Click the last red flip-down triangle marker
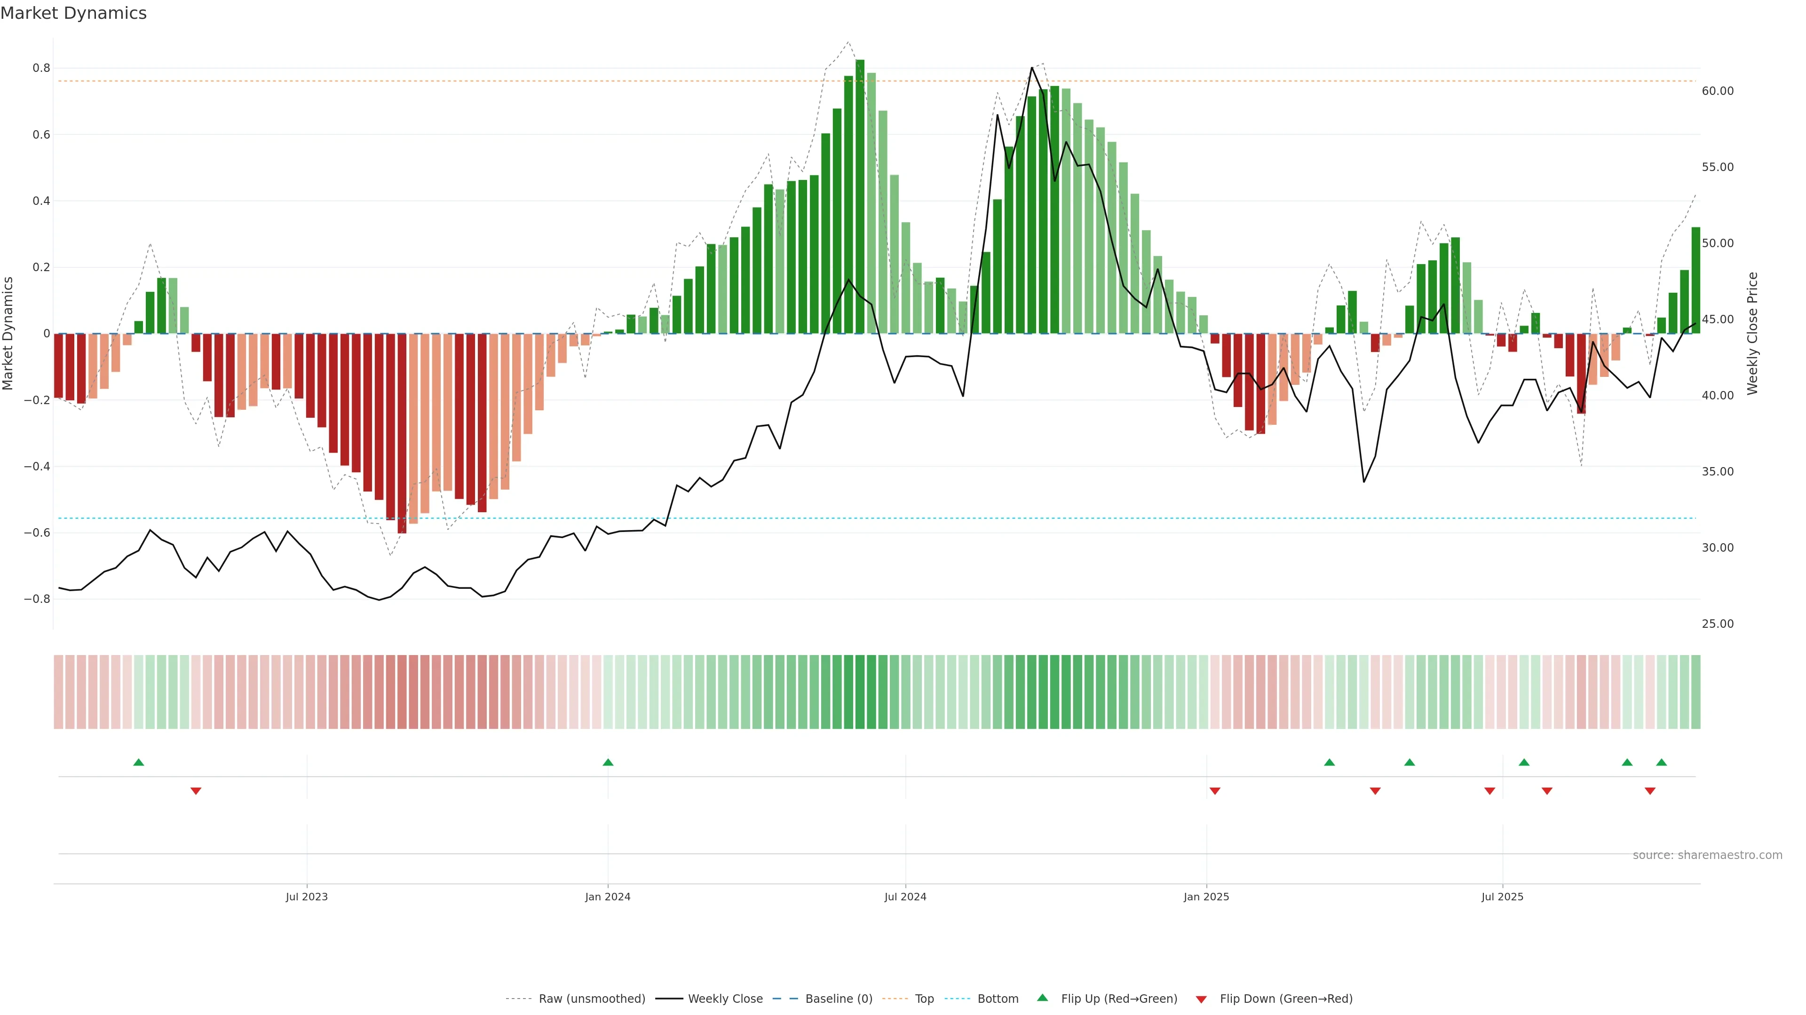Screen dimensions: 1806x1015 [x=1650, y=791]
